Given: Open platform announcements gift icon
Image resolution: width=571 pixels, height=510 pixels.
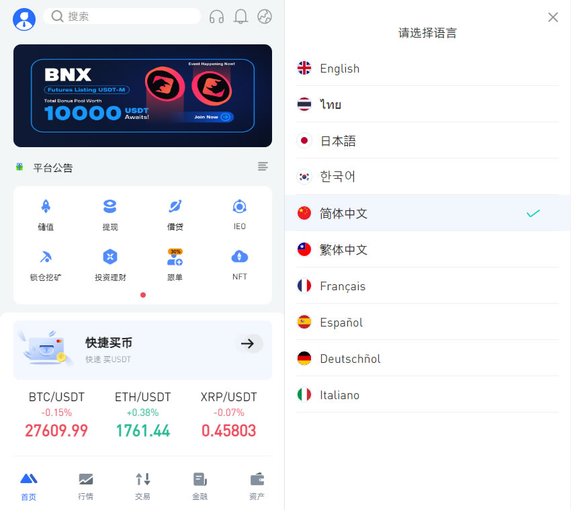Looking at the screenshot, I should point(19,167).
